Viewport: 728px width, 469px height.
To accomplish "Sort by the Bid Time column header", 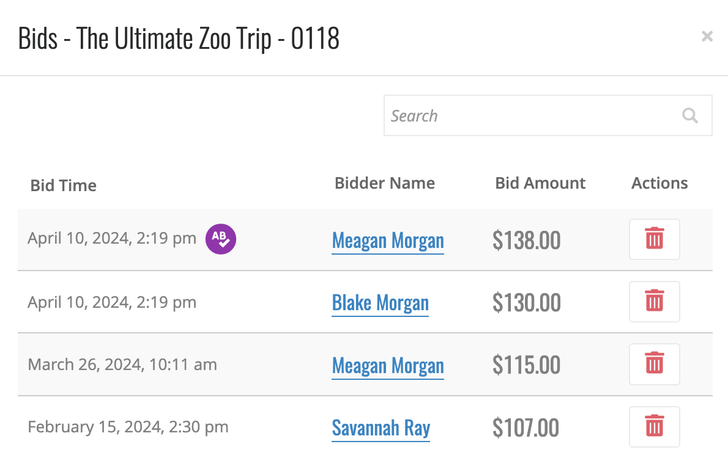I will point(64,186).
